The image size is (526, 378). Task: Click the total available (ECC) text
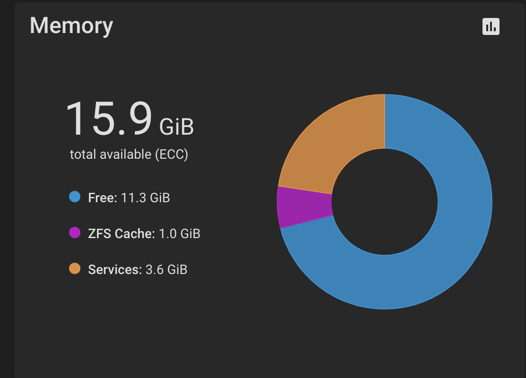click(129, 155)
